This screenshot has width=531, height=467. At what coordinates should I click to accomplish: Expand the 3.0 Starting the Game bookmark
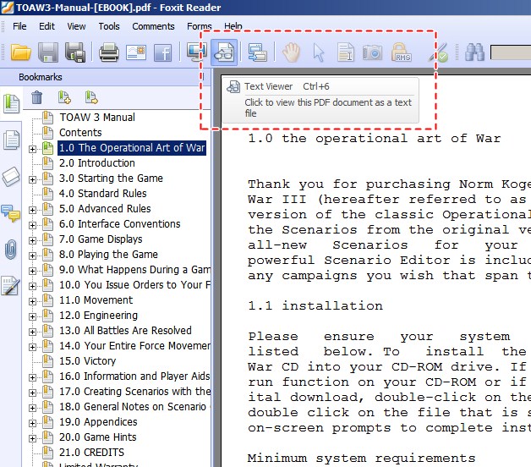[x=32, y=179]
